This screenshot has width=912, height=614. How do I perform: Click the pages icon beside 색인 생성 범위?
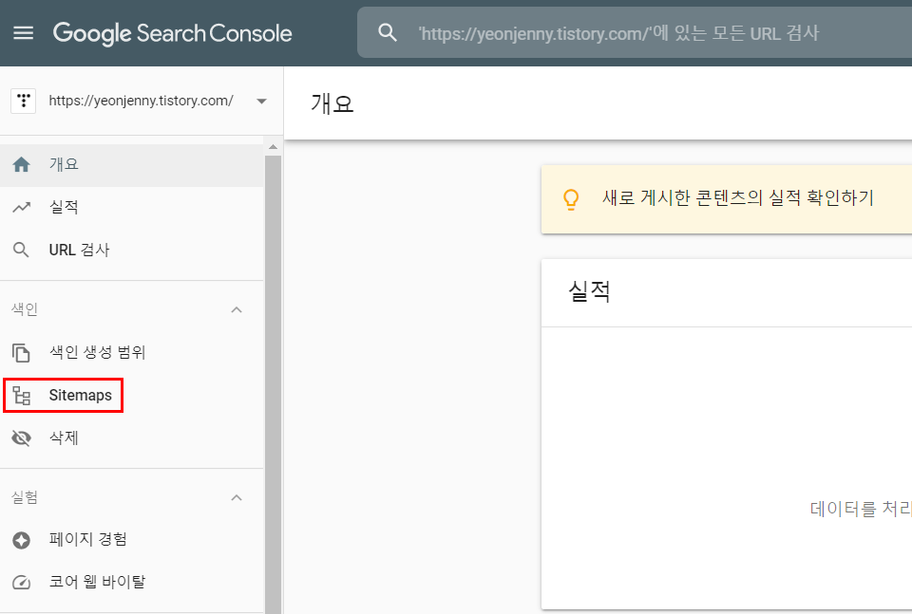point(21,353)
